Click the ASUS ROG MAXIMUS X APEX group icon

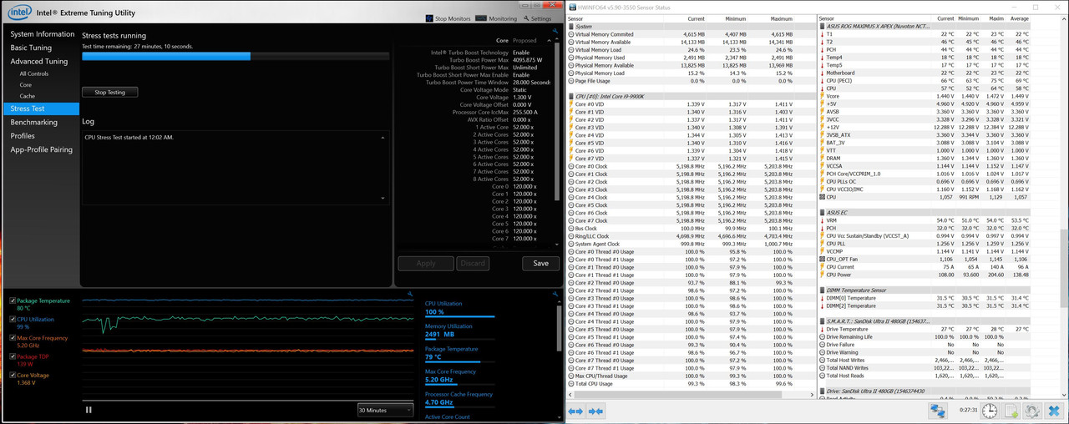tap(823, 27)
